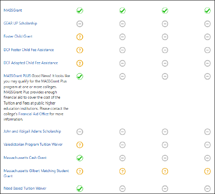Open Massachusetts Gilbert Matching Student Grant link

pos(36,173)
